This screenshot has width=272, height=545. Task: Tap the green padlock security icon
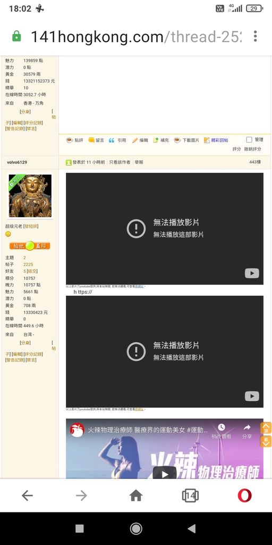(x=16, y=36)
